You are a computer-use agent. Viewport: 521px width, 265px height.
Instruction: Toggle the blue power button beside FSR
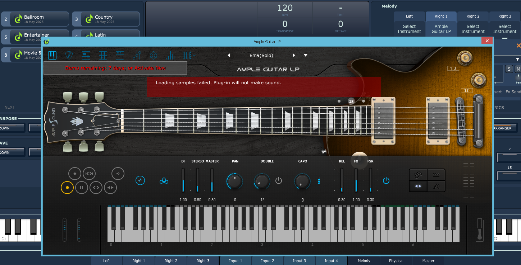click(x=386, y=180)
